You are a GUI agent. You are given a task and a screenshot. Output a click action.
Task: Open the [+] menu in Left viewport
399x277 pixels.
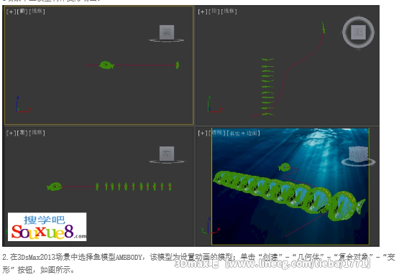coord(11,133)
